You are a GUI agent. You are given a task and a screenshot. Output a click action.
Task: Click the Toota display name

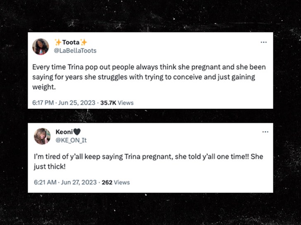(71, 42)
